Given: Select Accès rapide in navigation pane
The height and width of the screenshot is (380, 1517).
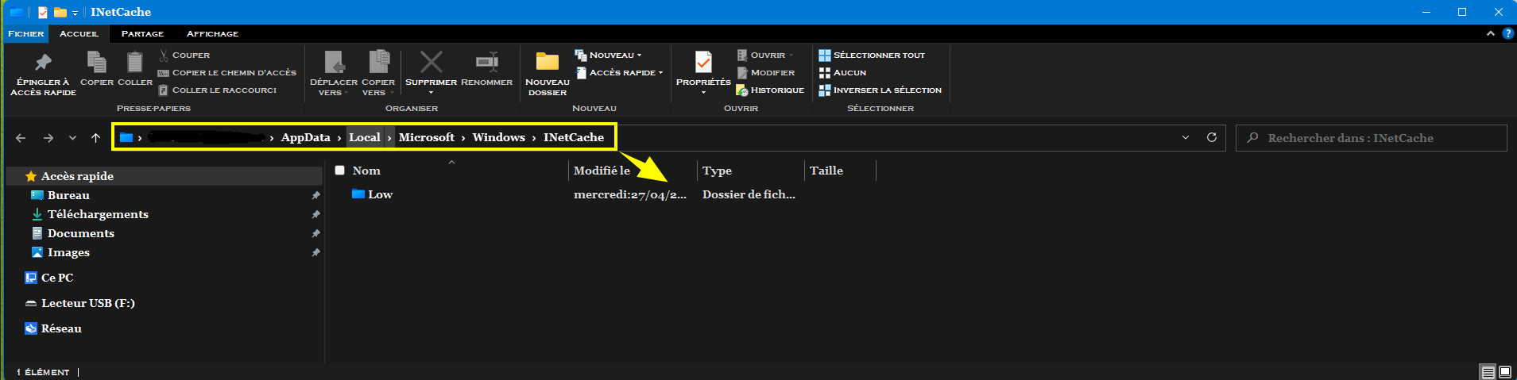Looking at the screenshot, I should coord(164,176).
